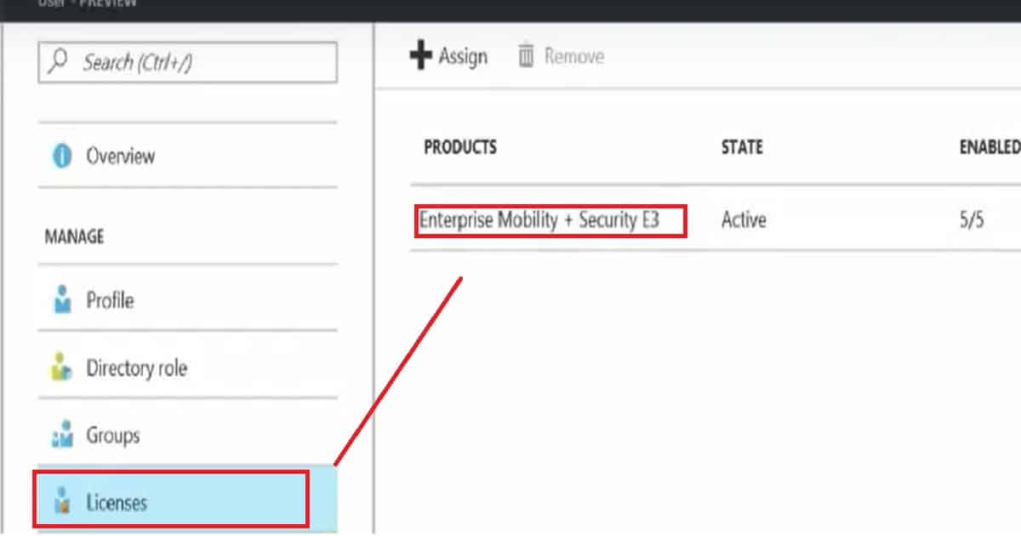The height and width of the screenshot is (536, 1021).
Task: Click the plus icon beside Assign
Action: coord(421,57)
